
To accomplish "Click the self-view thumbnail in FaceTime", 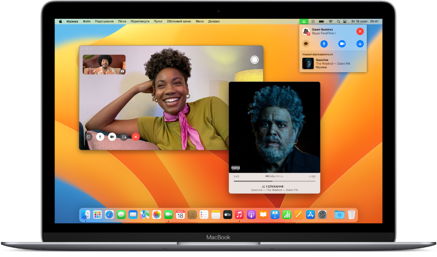I will (104, 65).
